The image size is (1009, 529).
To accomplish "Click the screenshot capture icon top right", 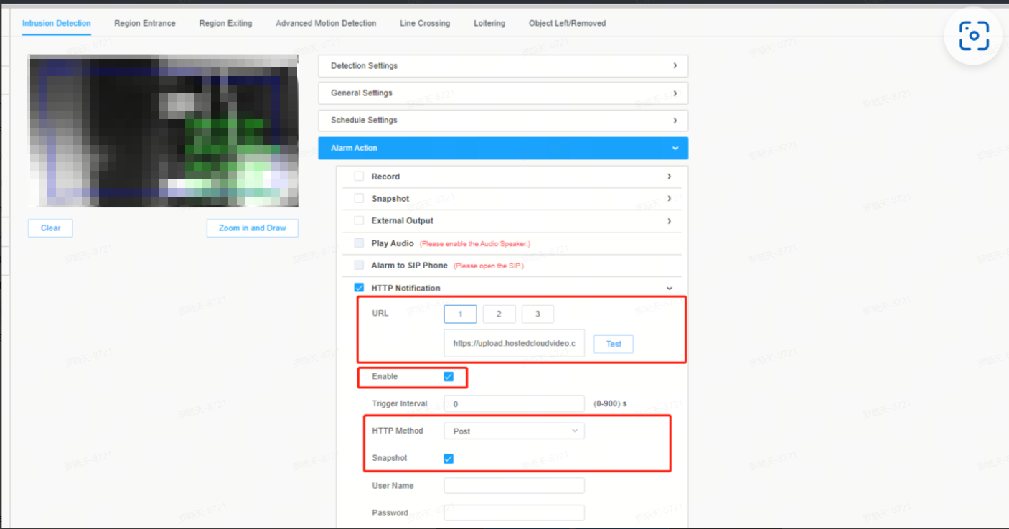I will point(974,36).
